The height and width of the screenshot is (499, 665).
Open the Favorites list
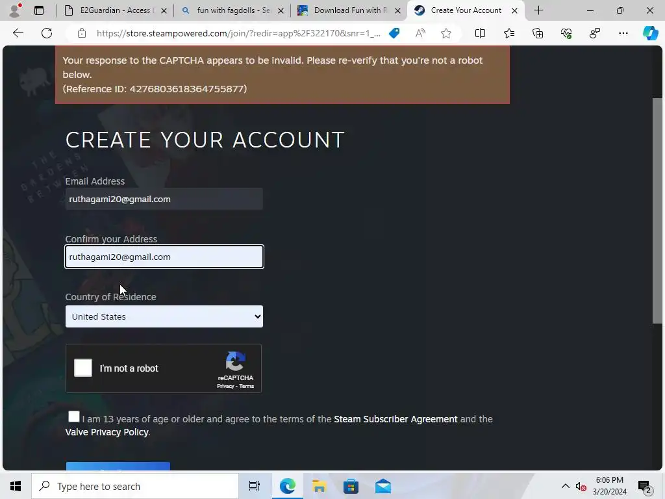[x=509, y=33]
